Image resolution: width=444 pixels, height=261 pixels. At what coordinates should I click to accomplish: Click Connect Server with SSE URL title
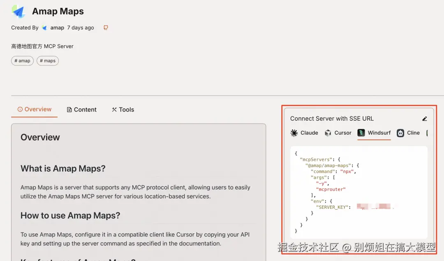pos(332,119)
